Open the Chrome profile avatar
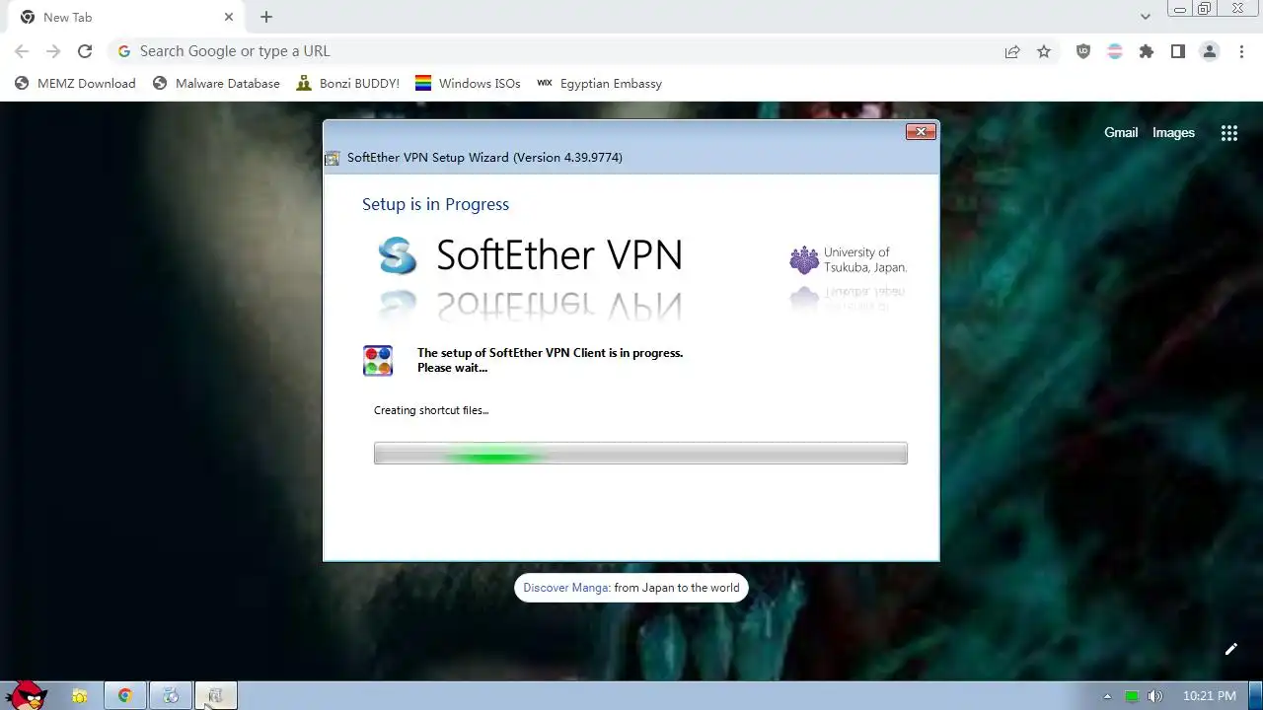 pos(1210,51)
